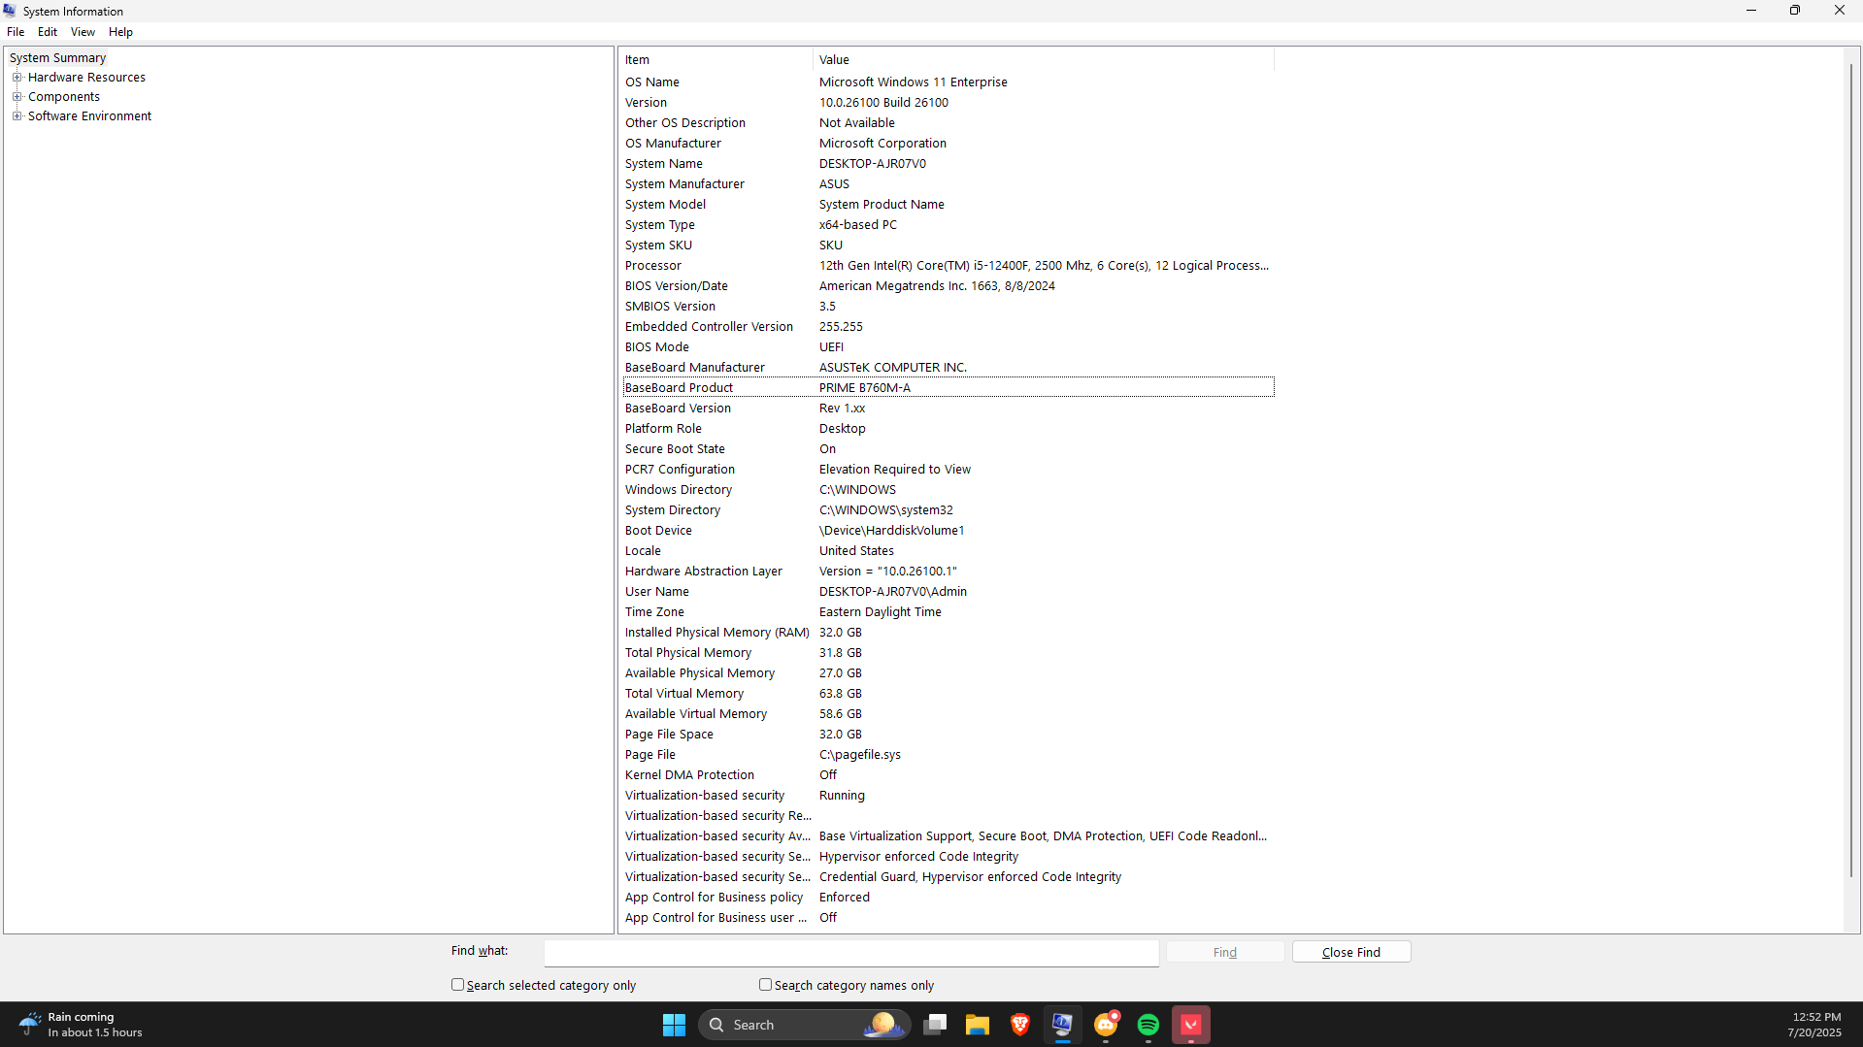Select the Boot Device row
Viewport: 1863px width, 1047px height.
point(948,531)
